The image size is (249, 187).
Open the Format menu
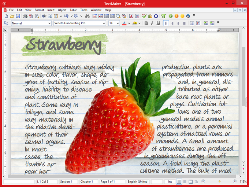[x=39, y=10]
